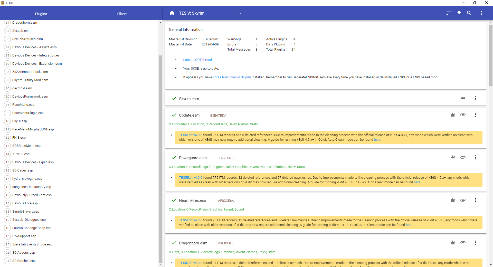Select Devious Devices - Assets.esm plugin
493x267 pixels.
coord(34,47)
